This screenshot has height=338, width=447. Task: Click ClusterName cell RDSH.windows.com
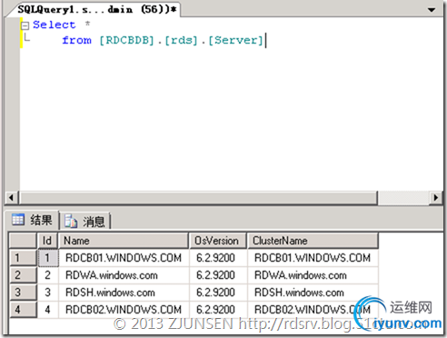click(x=313, y=293)
